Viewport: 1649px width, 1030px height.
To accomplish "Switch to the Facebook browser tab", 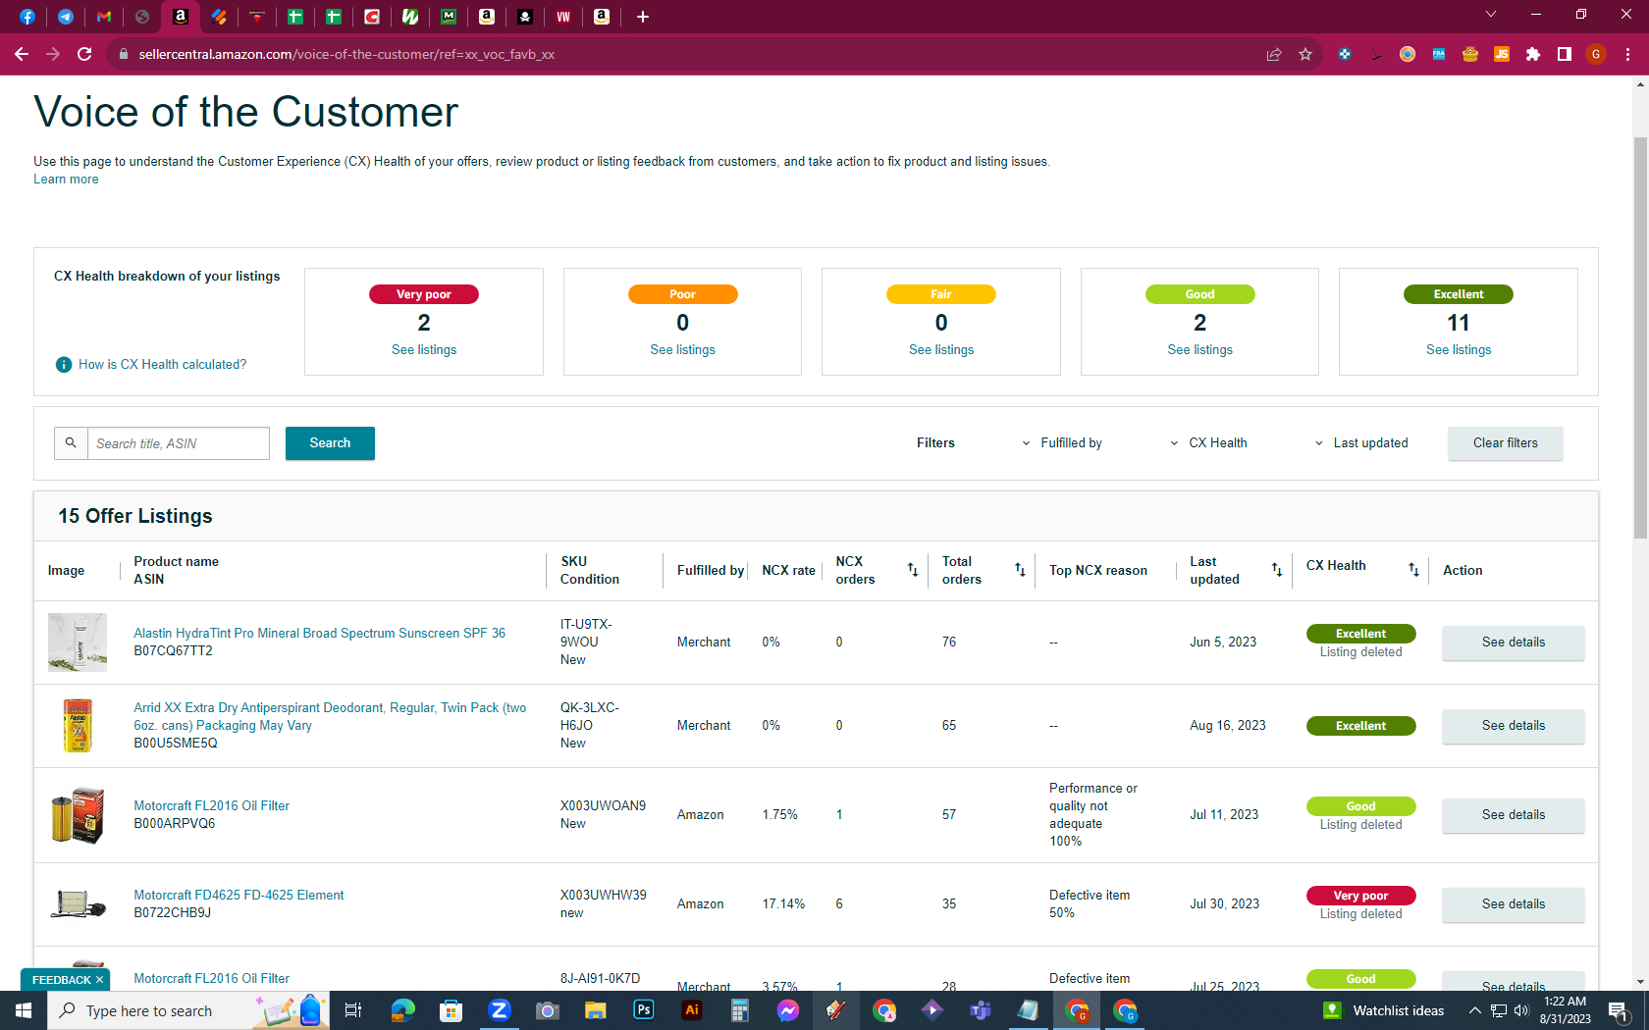I will (27, 17).
